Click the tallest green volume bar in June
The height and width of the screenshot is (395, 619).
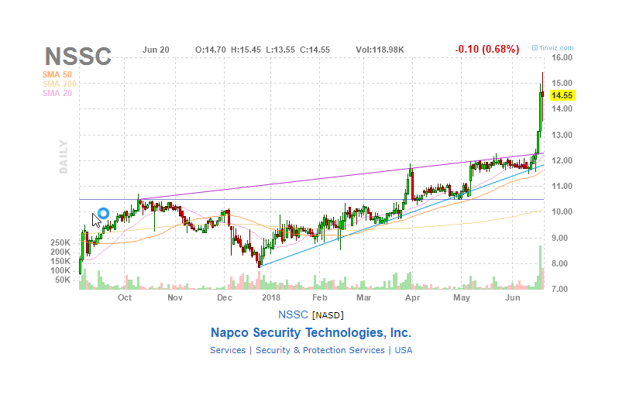click(540, 267)
